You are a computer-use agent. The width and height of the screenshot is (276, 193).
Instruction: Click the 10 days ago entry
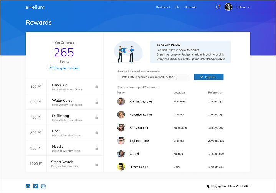(x=216, y=114)
